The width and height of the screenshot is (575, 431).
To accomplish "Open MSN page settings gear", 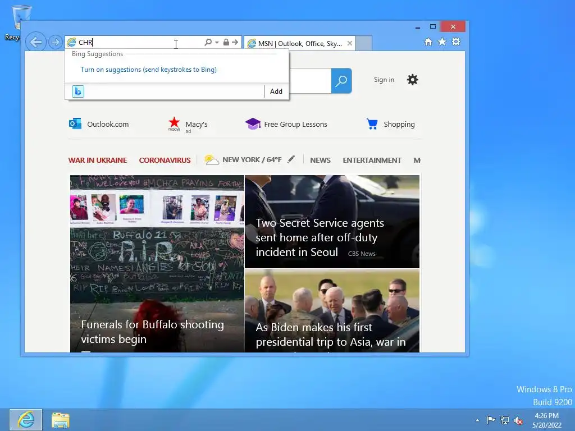I will pos(413,80).
